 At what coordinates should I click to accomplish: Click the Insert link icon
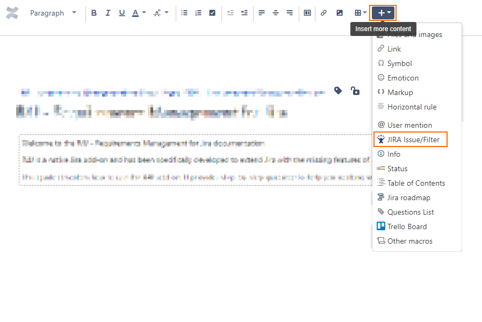(x=323, y=13)
